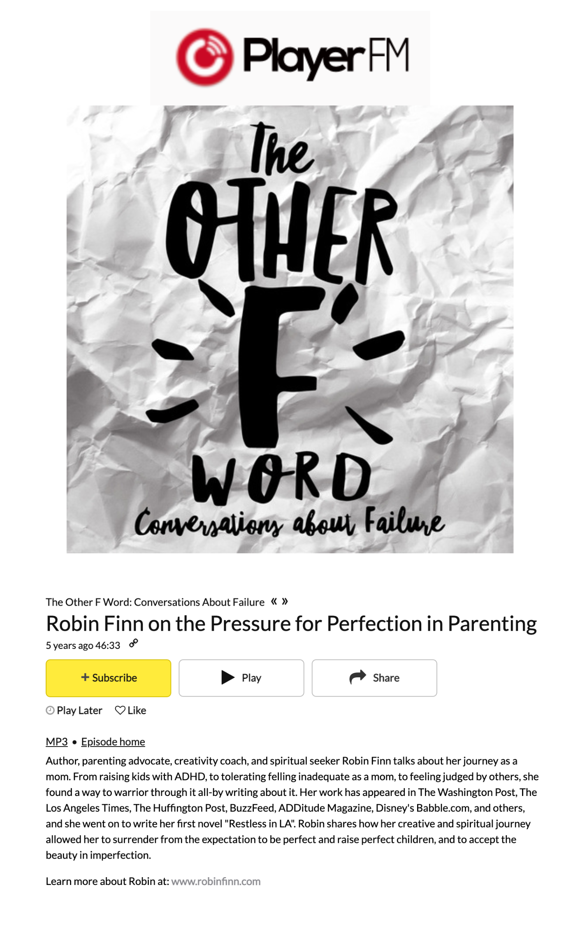Open the MP3 link

[x=57, y=742]
